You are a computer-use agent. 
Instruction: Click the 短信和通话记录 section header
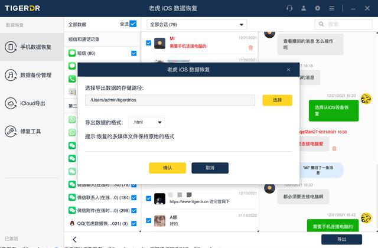click(102, 39)
